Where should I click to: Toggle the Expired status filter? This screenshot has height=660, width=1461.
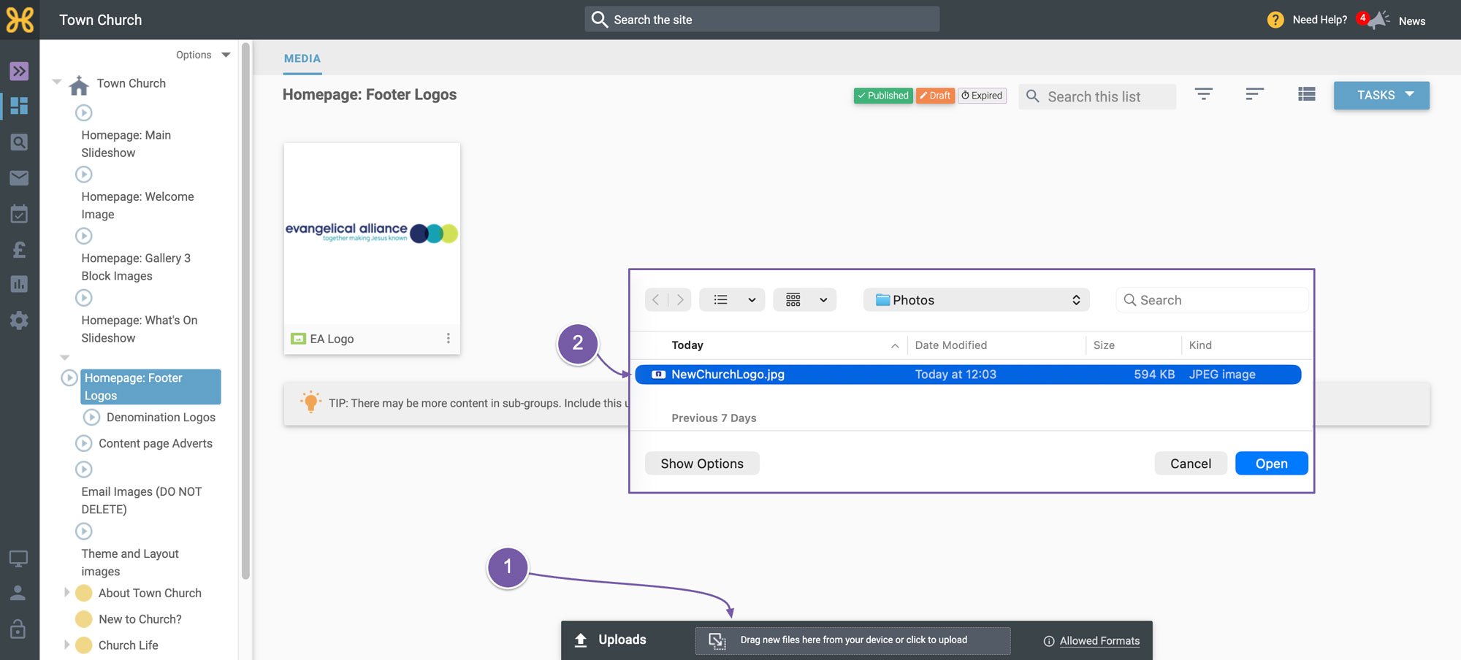(983, 96)
